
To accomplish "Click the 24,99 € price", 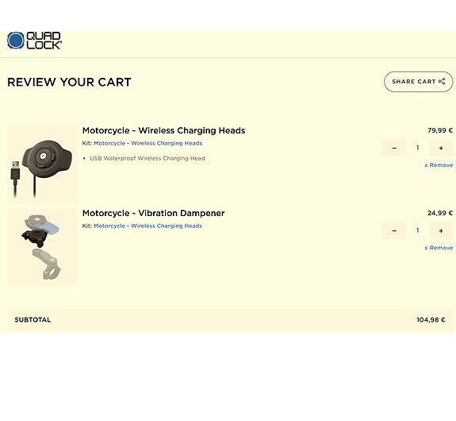I will (440, 213).
